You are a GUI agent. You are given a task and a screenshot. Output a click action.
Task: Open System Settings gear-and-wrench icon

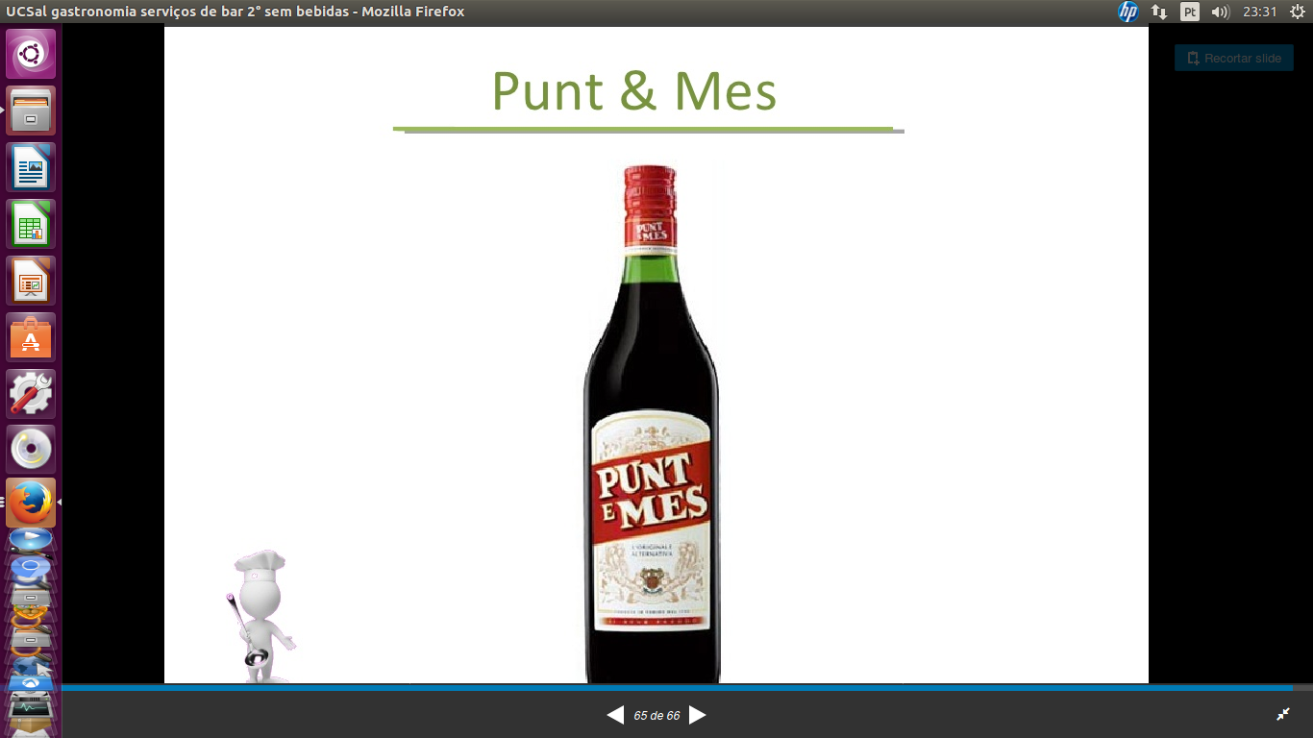(x=31, y=394)
